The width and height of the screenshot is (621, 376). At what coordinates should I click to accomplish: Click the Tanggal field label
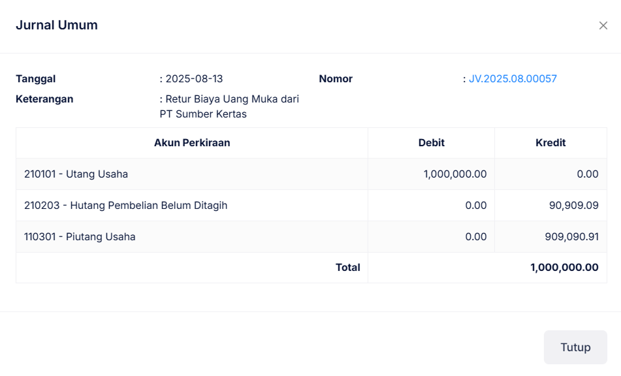click(x=36, y=79)
